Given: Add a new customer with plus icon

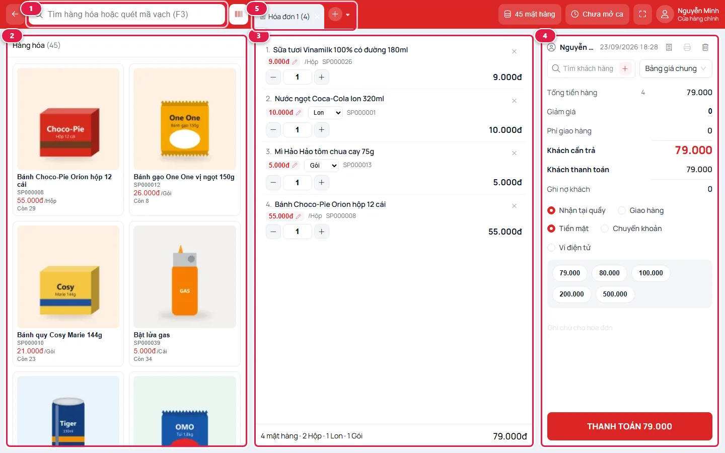Looking at the screenshot, I should (x=625, y=68).
